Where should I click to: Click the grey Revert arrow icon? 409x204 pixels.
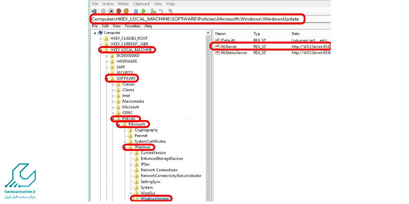161,11
